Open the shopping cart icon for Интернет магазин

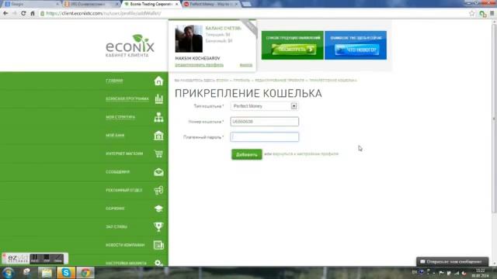click(158, 153)
